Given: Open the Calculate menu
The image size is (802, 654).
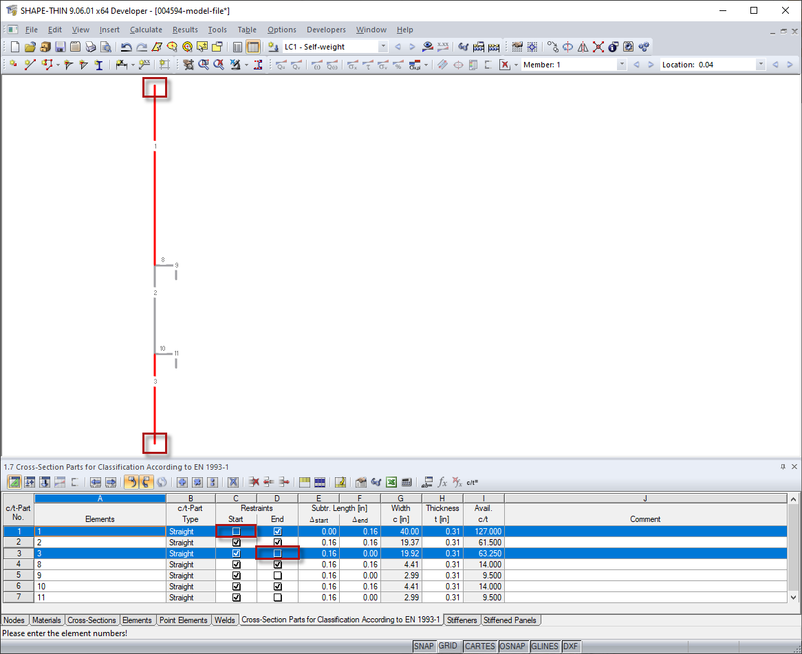Looking at the screenshot, I should [146, 30].
